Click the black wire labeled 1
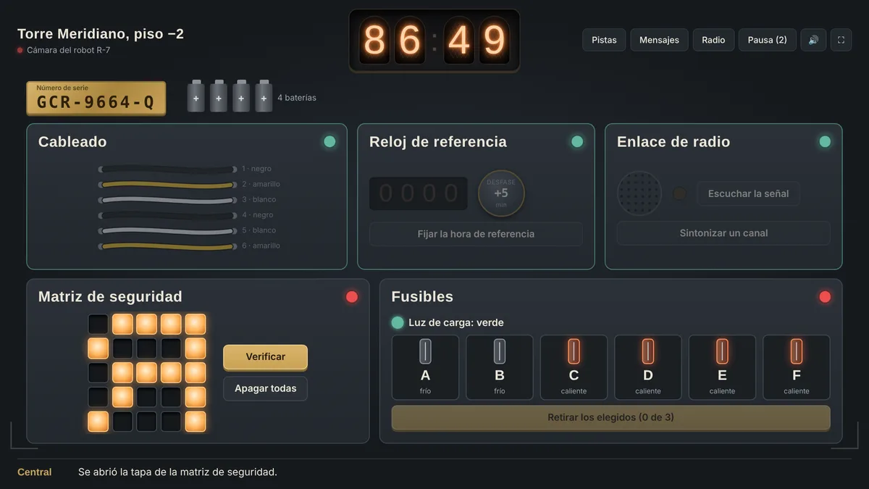Image resolution: width=869 pixels, height=489 pixels. click(x=167, y=170)
